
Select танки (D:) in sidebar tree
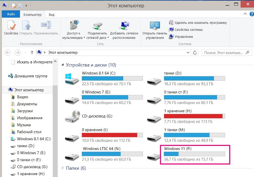tap(22, 146)
